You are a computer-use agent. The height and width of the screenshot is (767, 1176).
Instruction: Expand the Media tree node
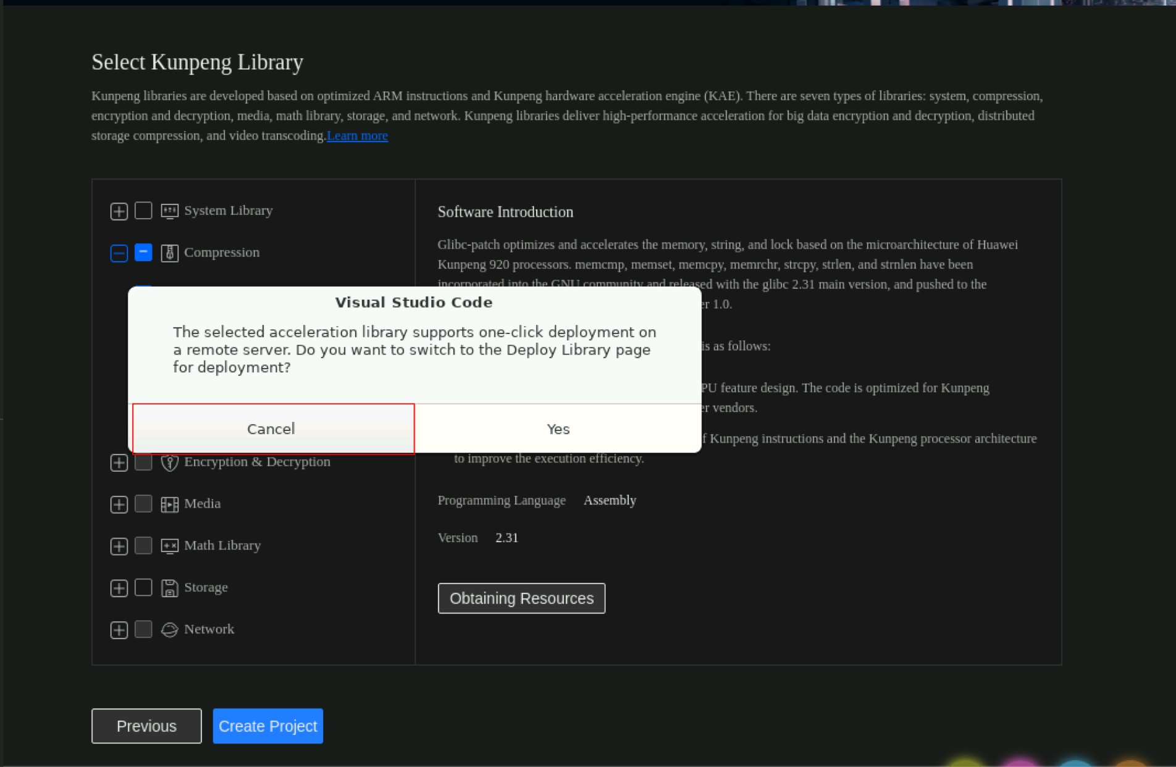point(119,505)
